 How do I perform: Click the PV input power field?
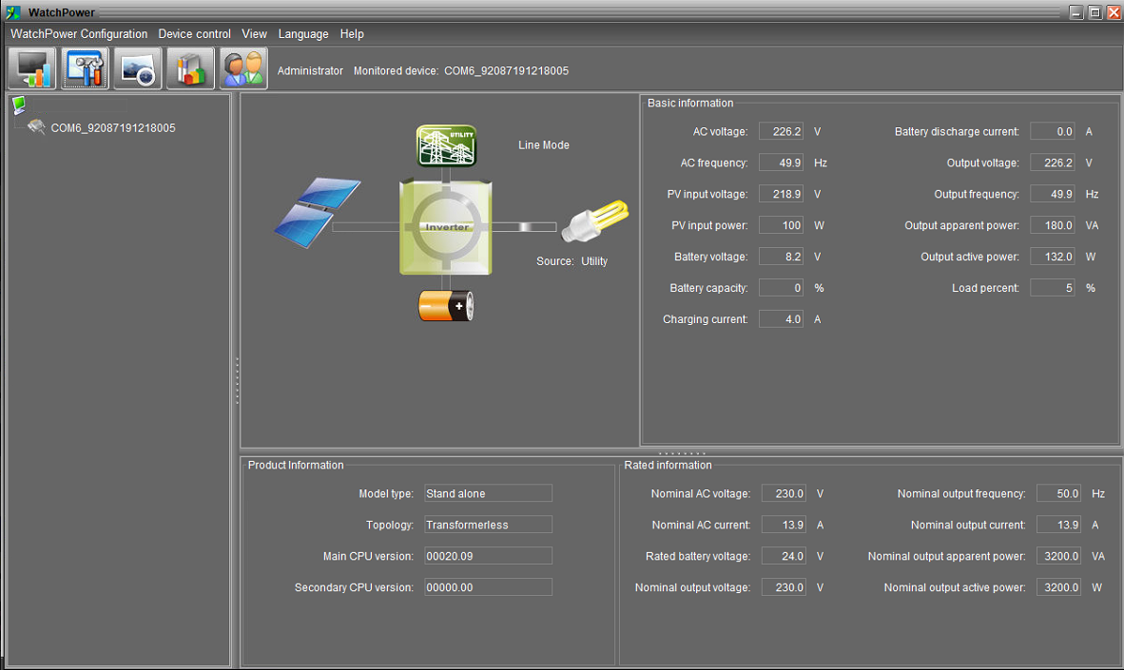tap(781, 225)
